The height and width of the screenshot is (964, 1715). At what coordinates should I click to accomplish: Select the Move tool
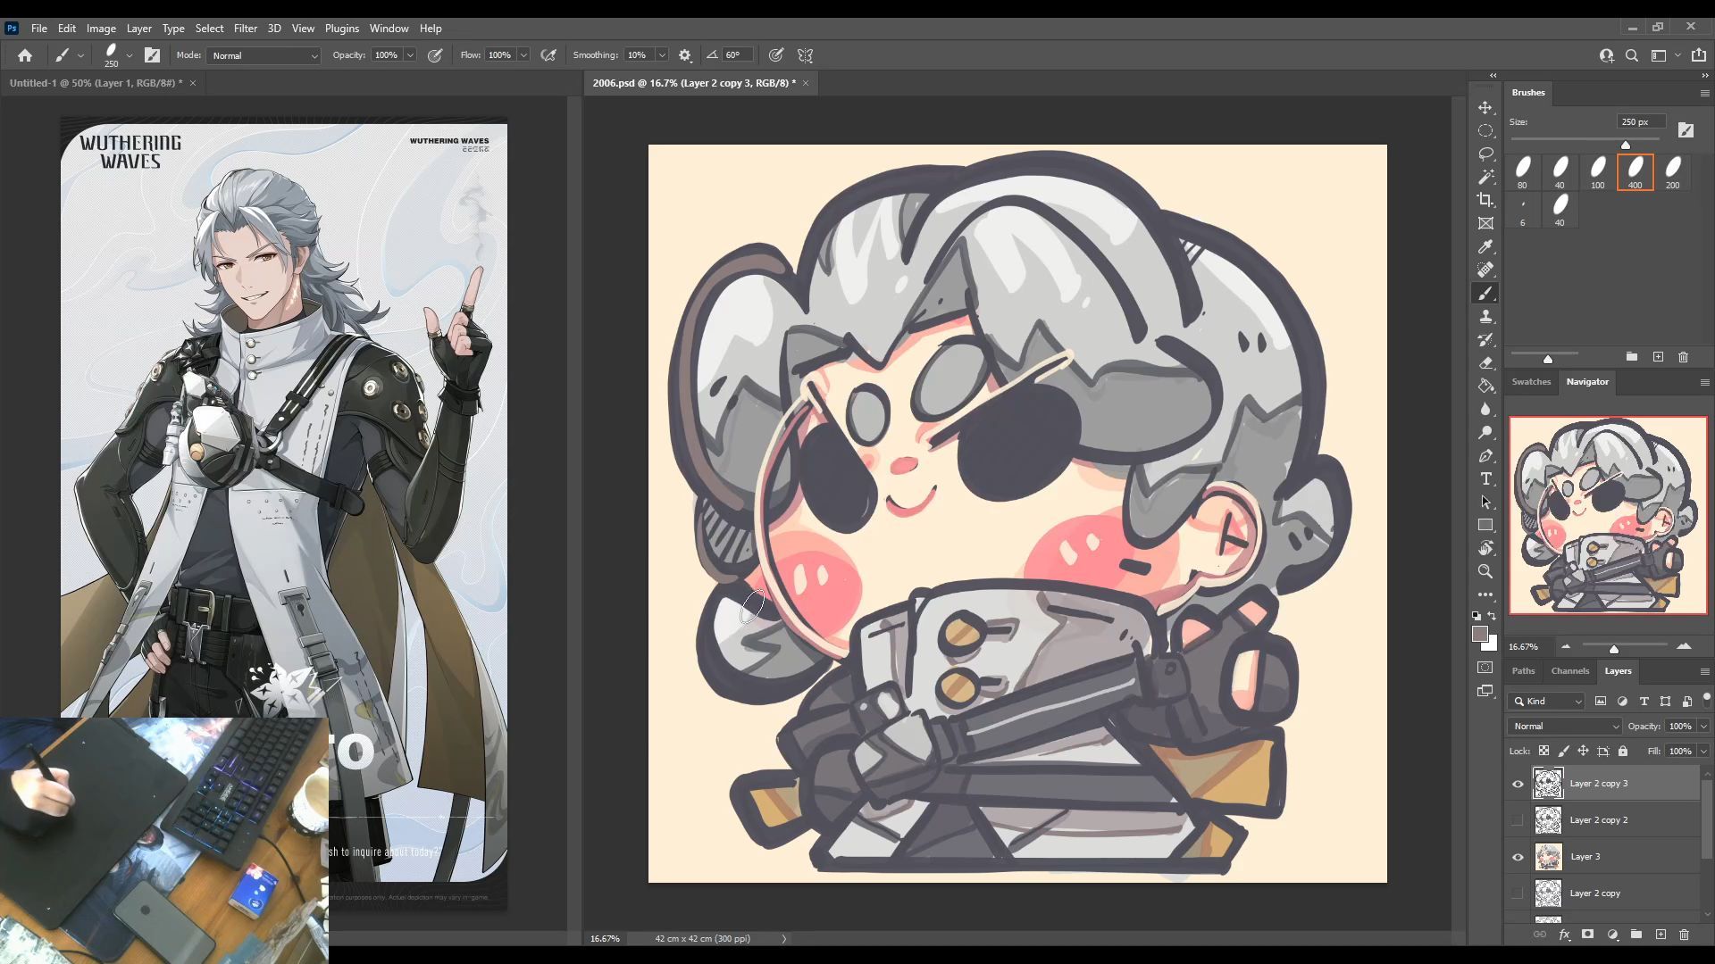(1485, 107)
